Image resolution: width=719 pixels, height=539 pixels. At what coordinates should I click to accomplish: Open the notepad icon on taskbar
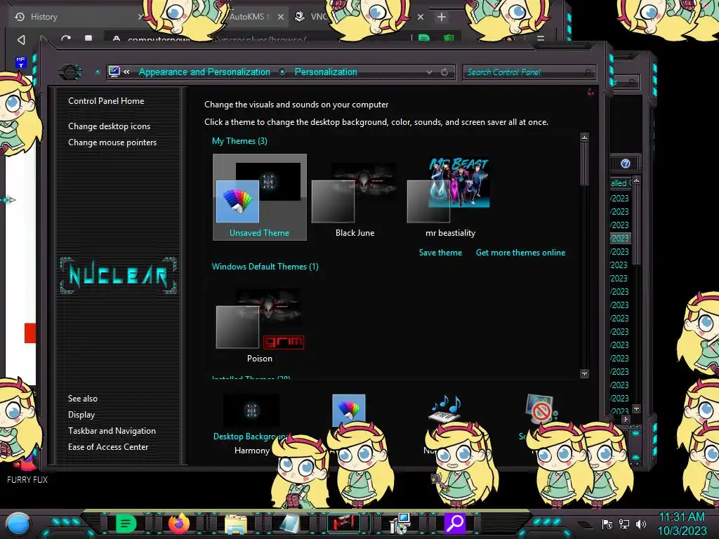coord(290,524)
